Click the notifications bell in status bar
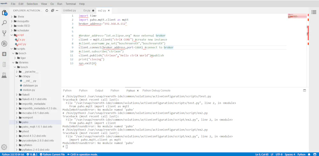Image resolution: width=319 pixels, height=156 pixels. [314, 154]
